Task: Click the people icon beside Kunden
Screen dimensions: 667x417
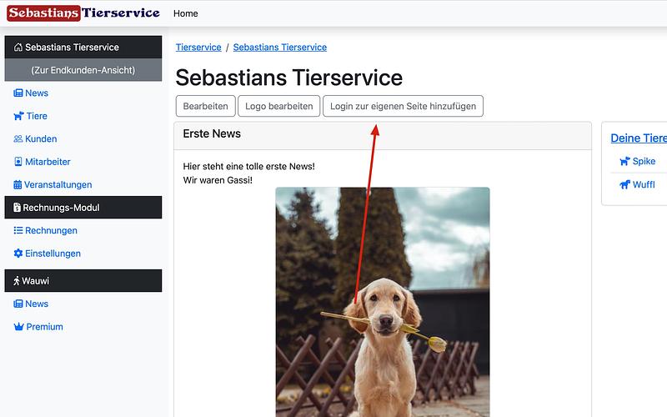Action: pos(18,139)
